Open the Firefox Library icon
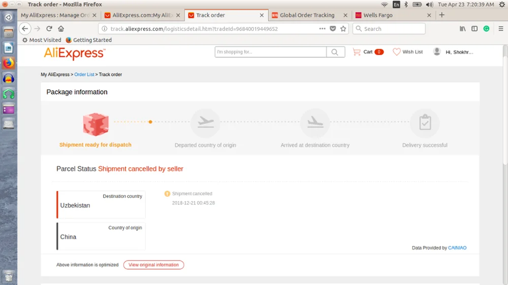This screenshot has width=508, height=285. 463,29
